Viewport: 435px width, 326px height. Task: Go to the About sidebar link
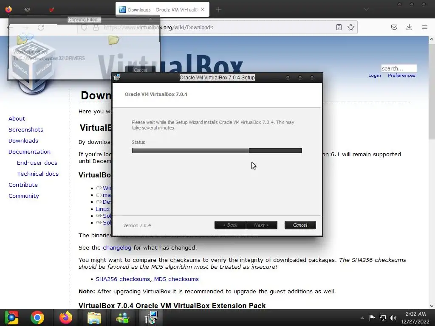click(17, 119)
